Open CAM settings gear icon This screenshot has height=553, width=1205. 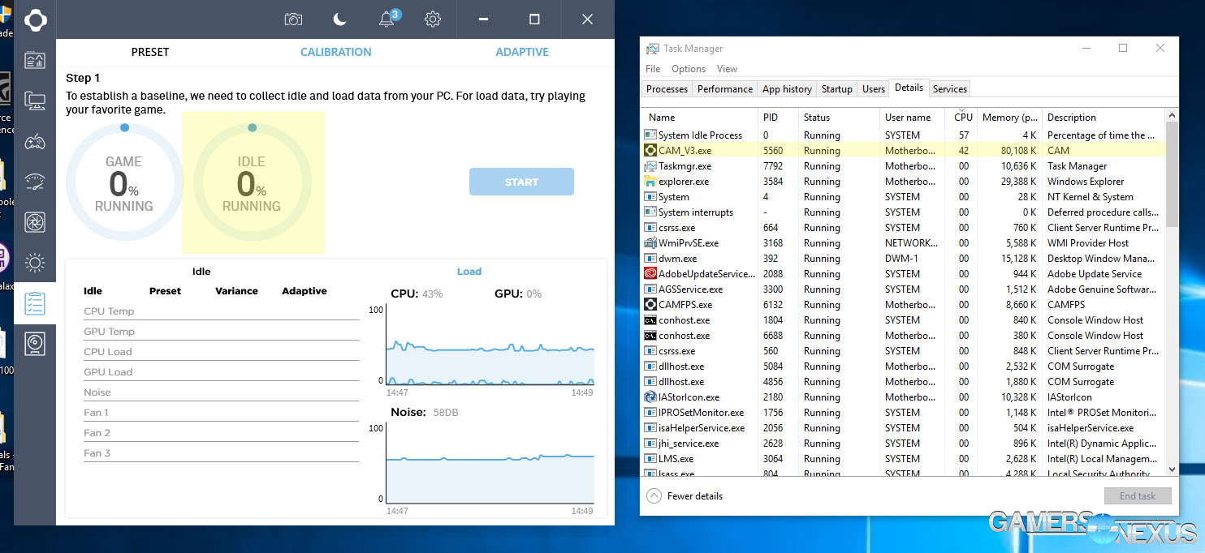point(433,19)
